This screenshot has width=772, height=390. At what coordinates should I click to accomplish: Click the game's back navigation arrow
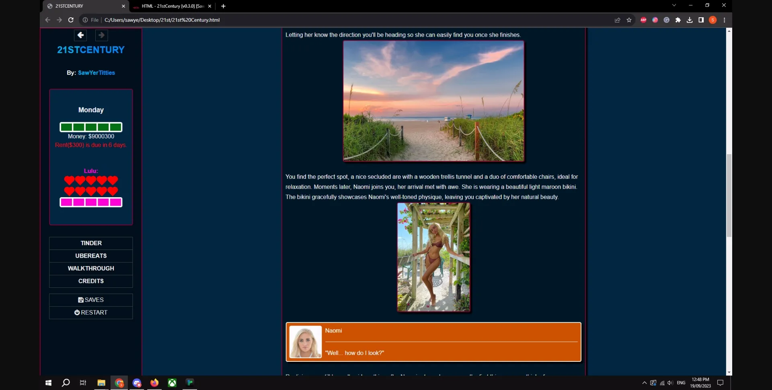pos(80,35)
